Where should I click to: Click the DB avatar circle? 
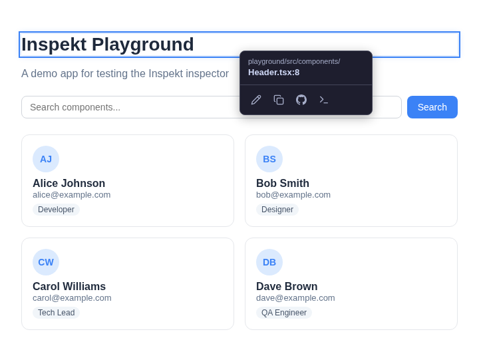269,262
